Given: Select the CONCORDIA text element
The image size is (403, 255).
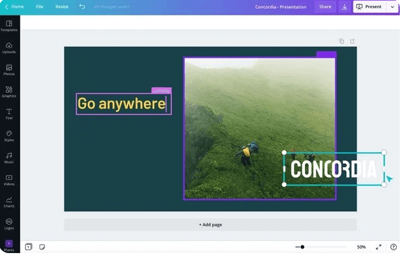Looking at the screenshot, I should point(334,169).
